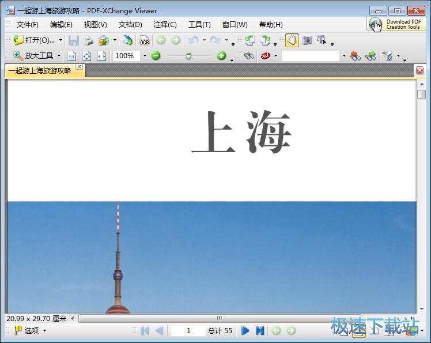Open the search field history dropdown
This screenshot has height=343, width=431.
pyautogui.click(x=344, y=56)
